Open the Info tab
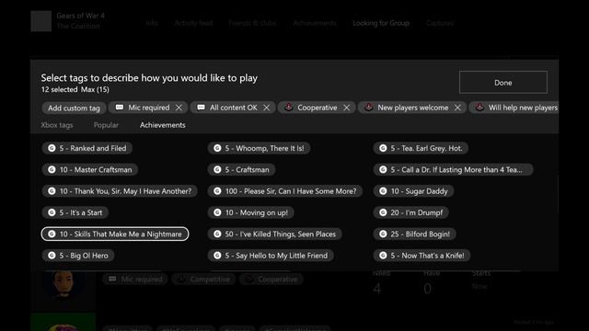This screenshot has height=331, width=589. [x=152, y=23]
